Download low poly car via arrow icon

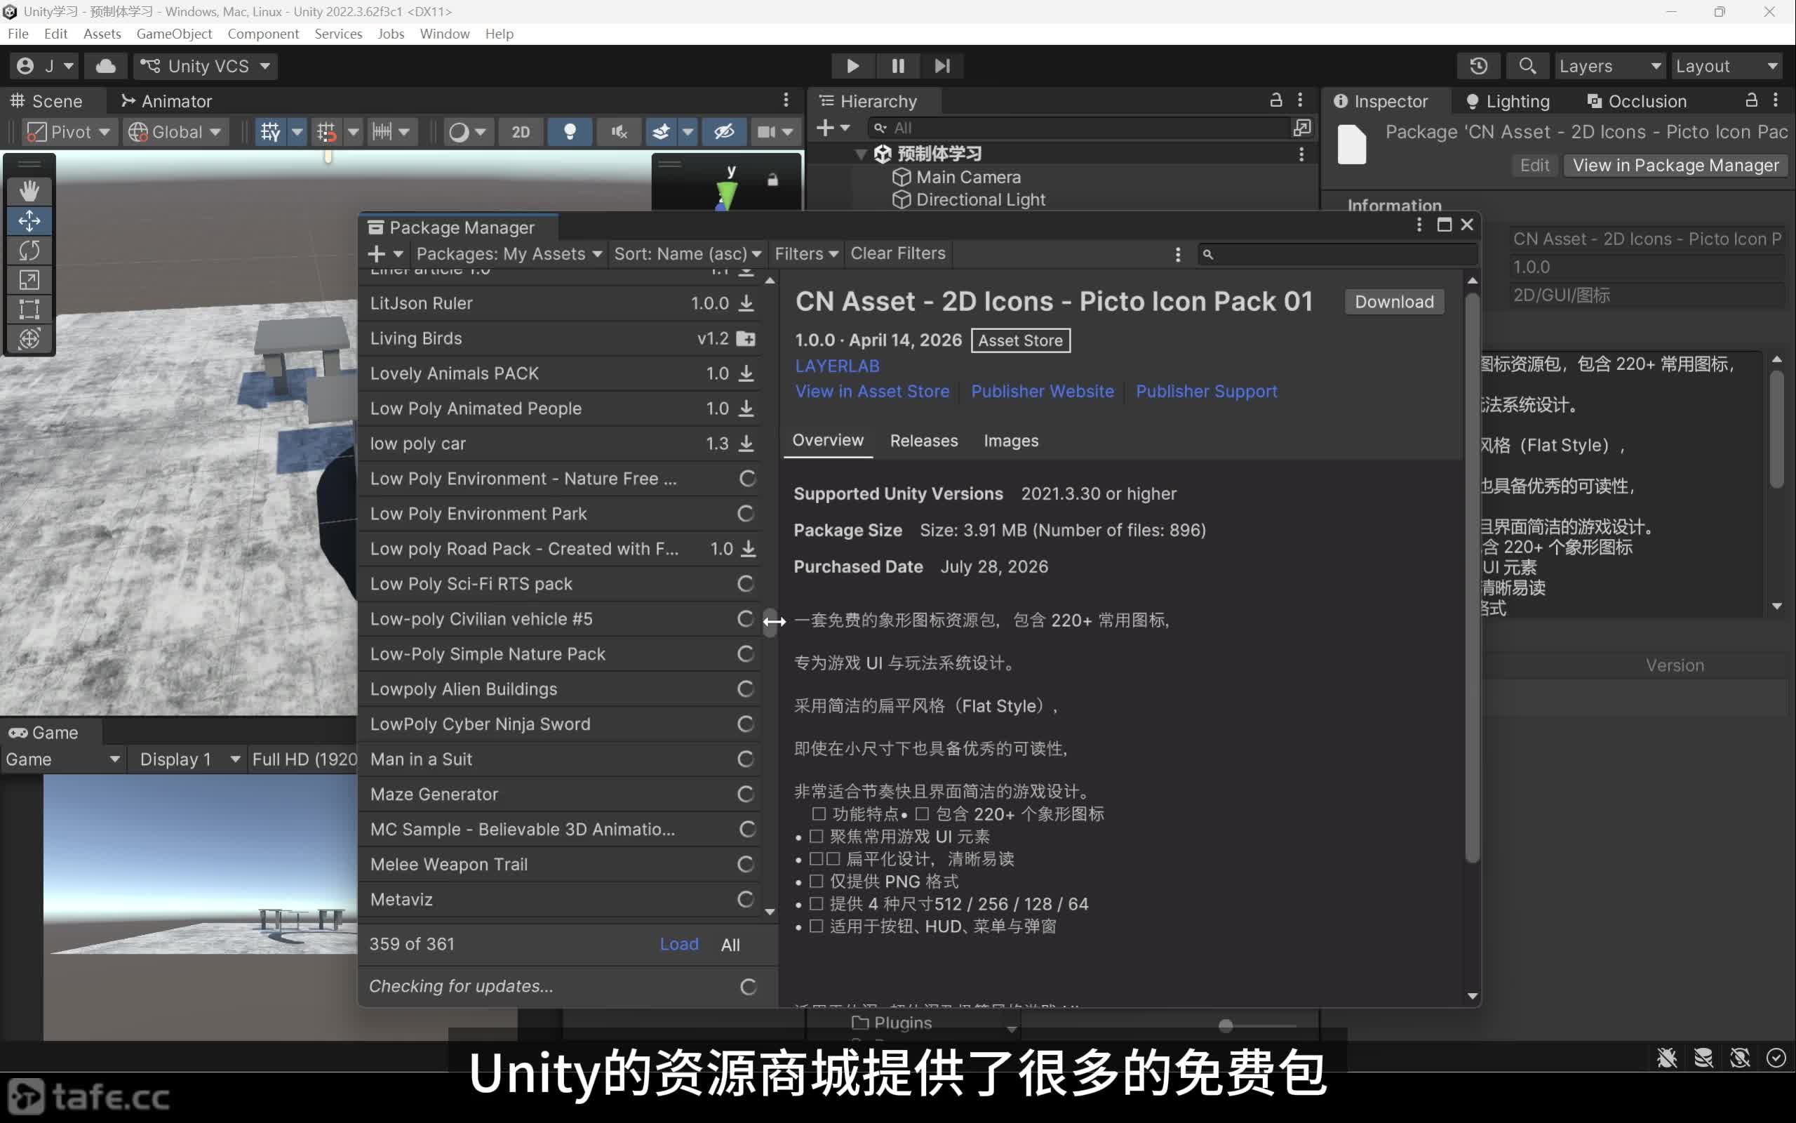point(746,444)
